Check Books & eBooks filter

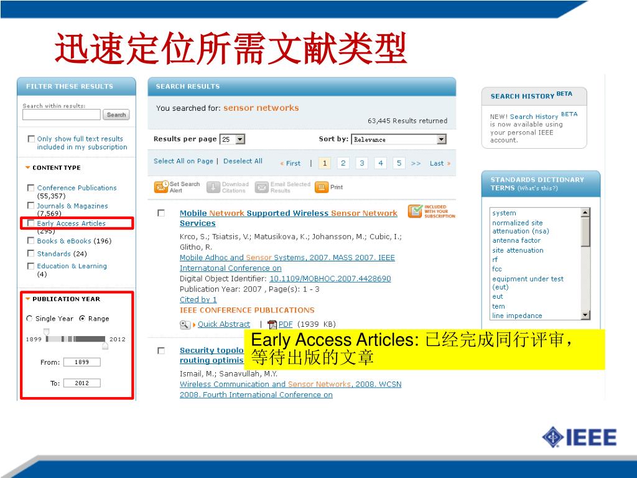click(31, 241)
